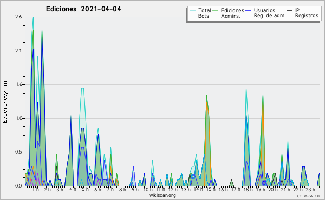Select the 'IP' legend entry
Image resolution: width=325 pixels, height=200 pixels.
(297, 10)
